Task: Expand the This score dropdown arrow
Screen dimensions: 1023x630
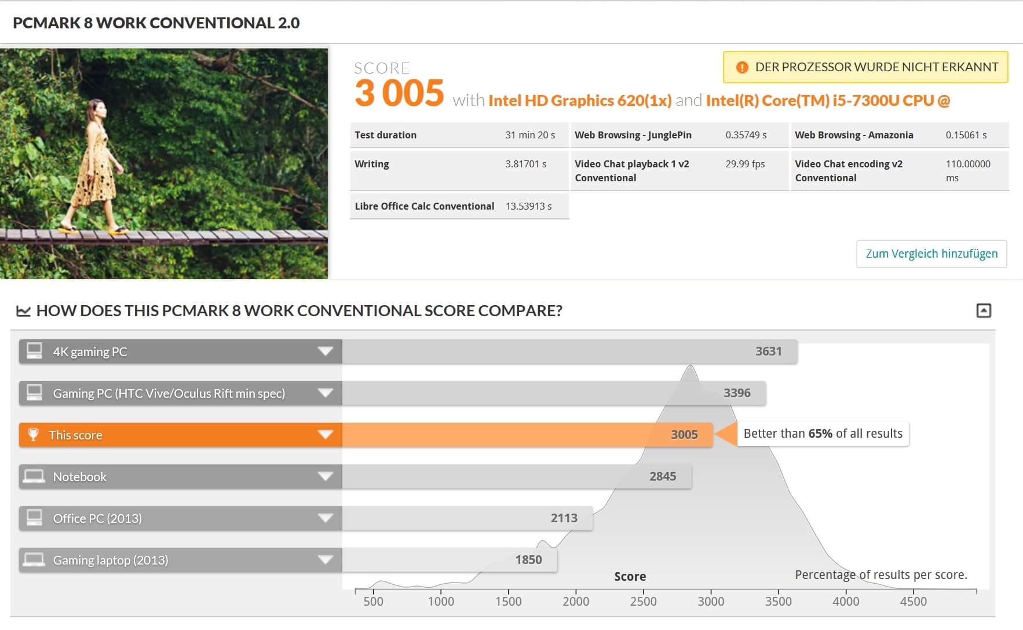Action: (325, 435)
